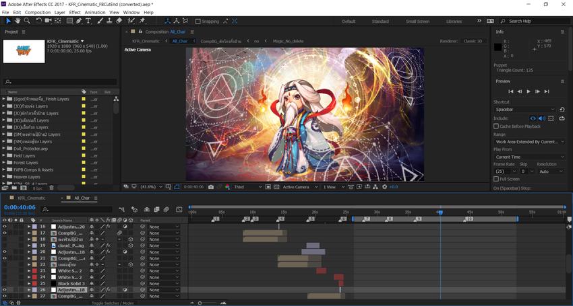Expand layer 16 properties triangle
Image resolution: width=573 pixels, height=306 pixels.
click(x=29, y=227)
